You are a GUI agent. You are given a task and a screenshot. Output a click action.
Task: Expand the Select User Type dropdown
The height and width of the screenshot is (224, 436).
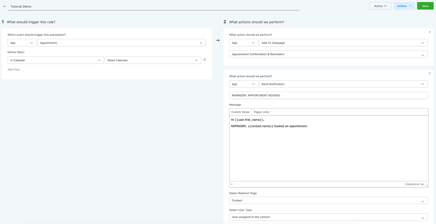[x=328, y=217]
